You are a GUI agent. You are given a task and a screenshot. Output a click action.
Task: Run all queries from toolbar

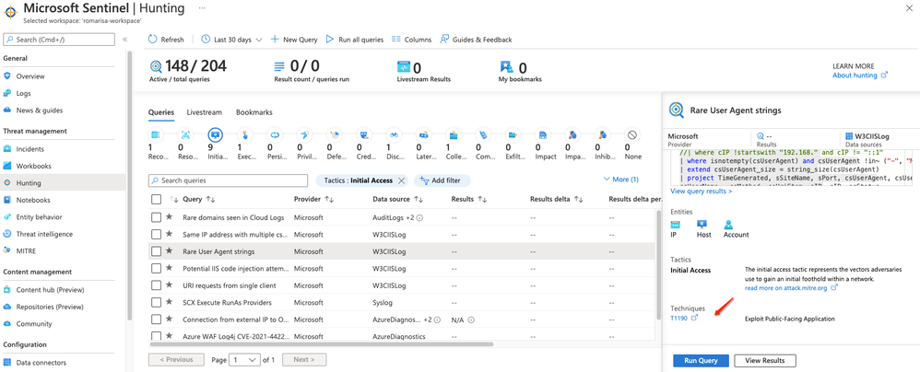tap(354, 40)
